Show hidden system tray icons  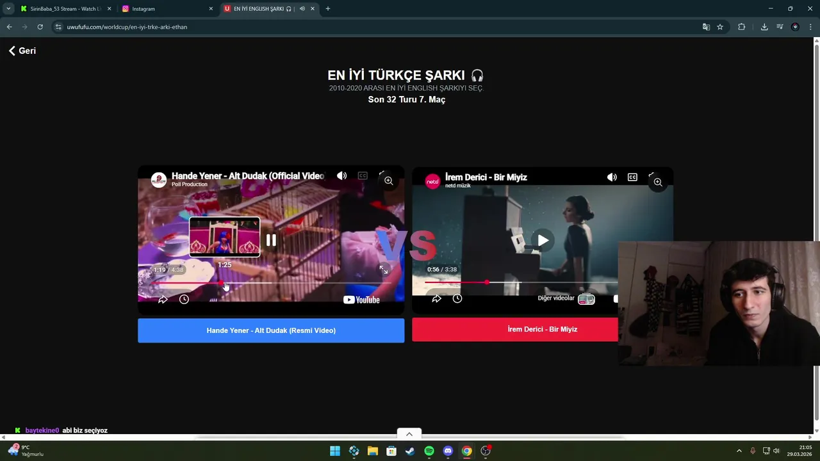click(739, 451)
